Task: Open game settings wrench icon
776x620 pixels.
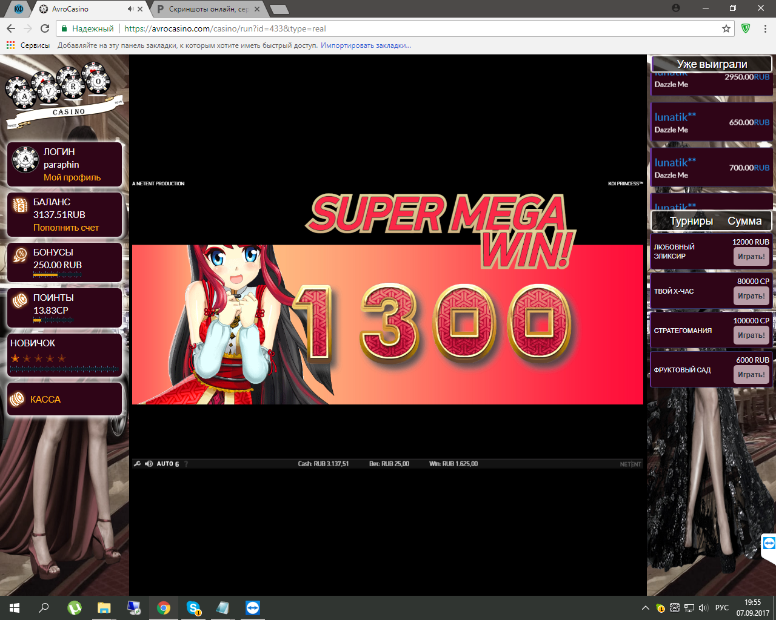Action: 138,464
